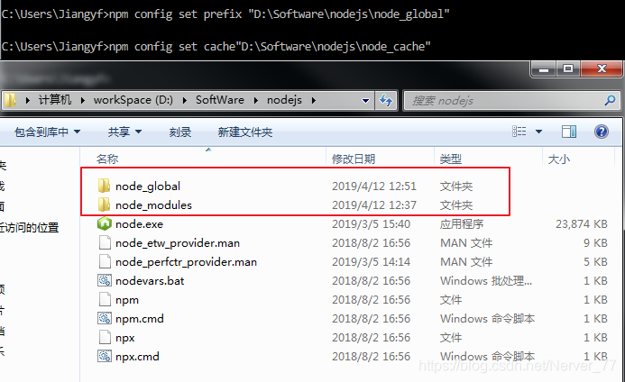
Task: Click the npx file icon
Action: click(105, 337)
